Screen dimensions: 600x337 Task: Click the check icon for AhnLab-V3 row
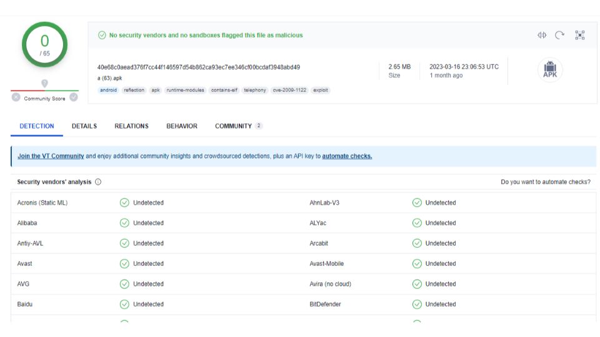[417, 202]
